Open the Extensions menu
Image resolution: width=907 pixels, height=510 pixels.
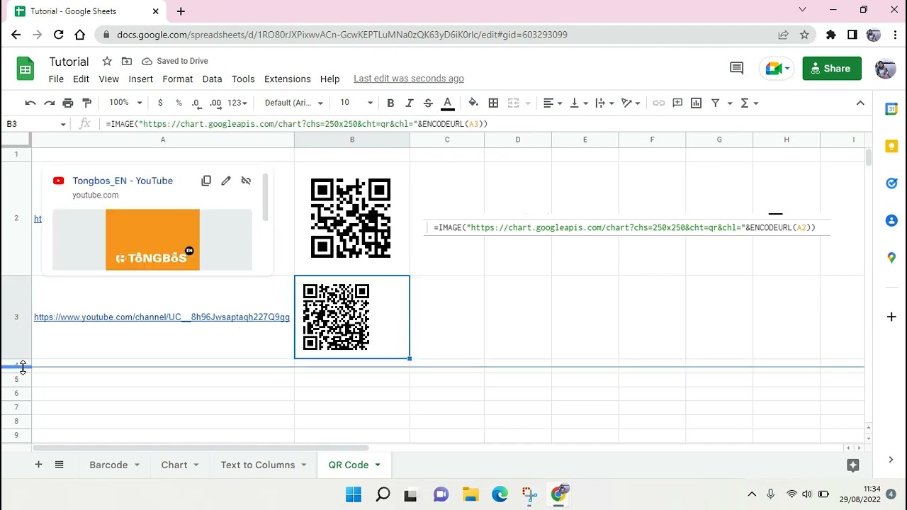[x=287, y=79]
